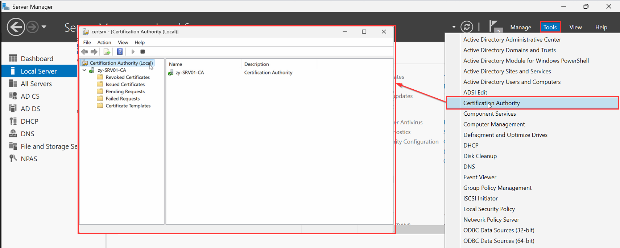This screenshot has height=248, width=620.
Task: Open Active Directory Domains and Trusts
Action: [509, 50]
